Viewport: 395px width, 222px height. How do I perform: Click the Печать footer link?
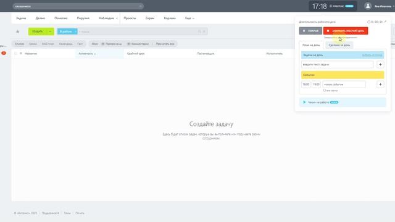click(x=80, y=213)
